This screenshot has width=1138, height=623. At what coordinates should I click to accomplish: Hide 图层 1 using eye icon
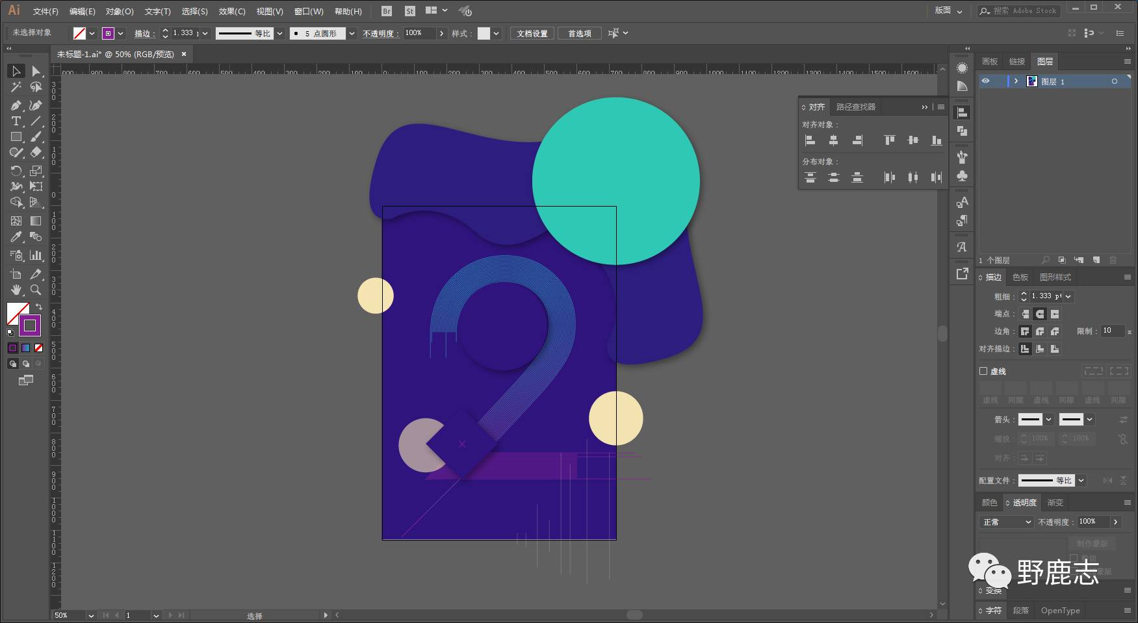[986, 81]
